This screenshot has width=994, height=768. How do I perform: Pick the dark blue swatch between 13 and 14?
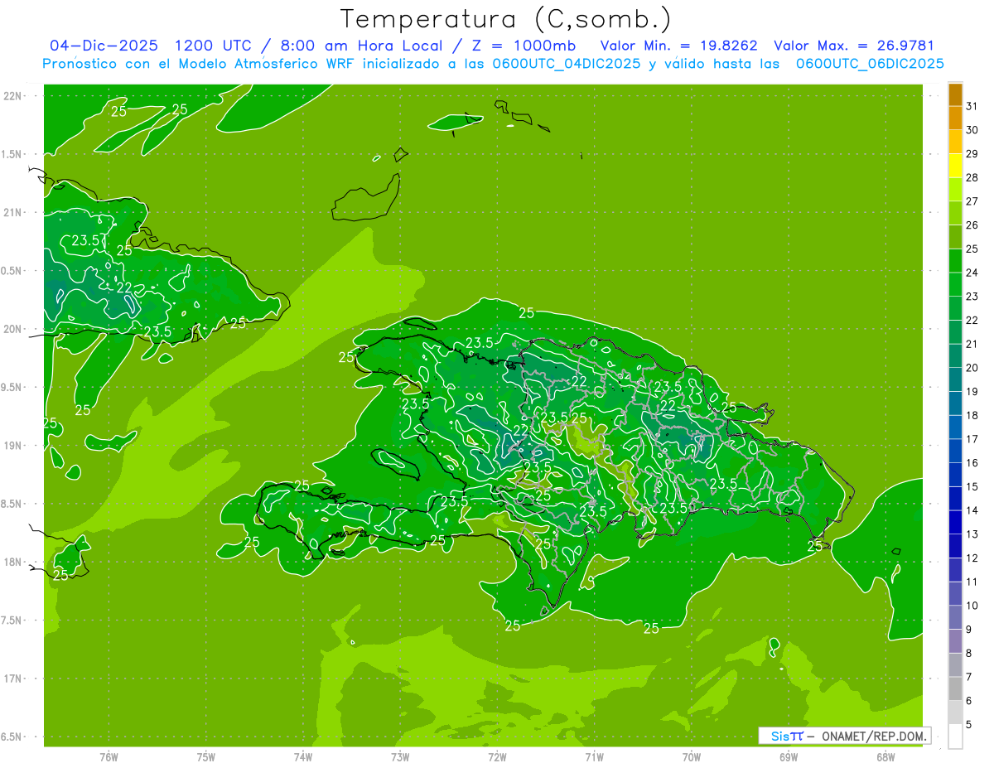(x=955, y=523)
